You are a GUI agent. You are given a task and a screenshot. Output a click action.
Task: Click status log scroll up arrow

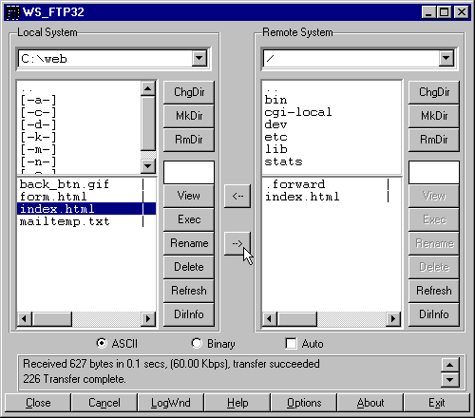[450, 365]
